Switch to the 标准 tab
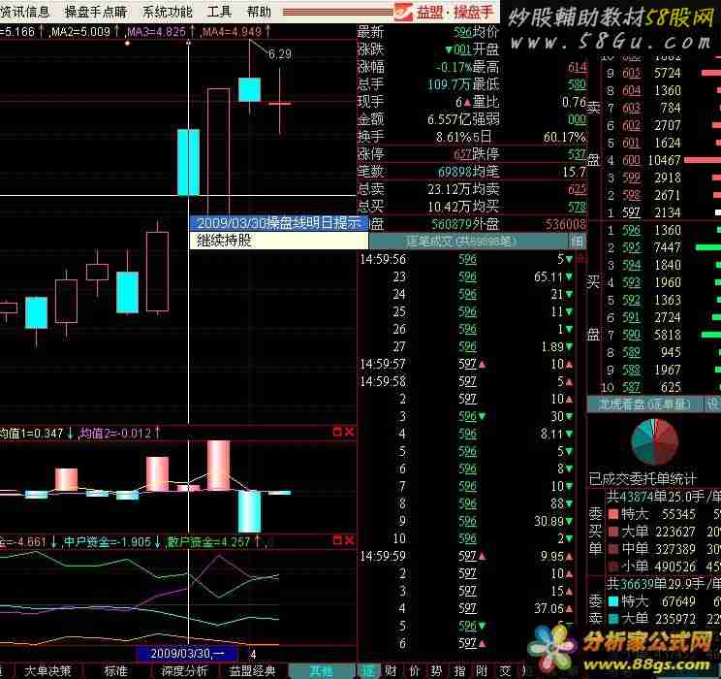The image size is (721, 679). [115, 670]
